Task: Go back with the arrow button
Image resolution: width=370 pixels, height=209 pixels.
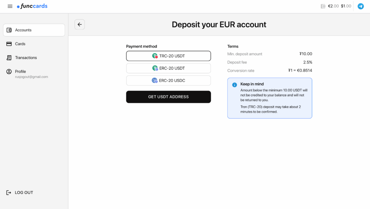Action: pos(80,25)
